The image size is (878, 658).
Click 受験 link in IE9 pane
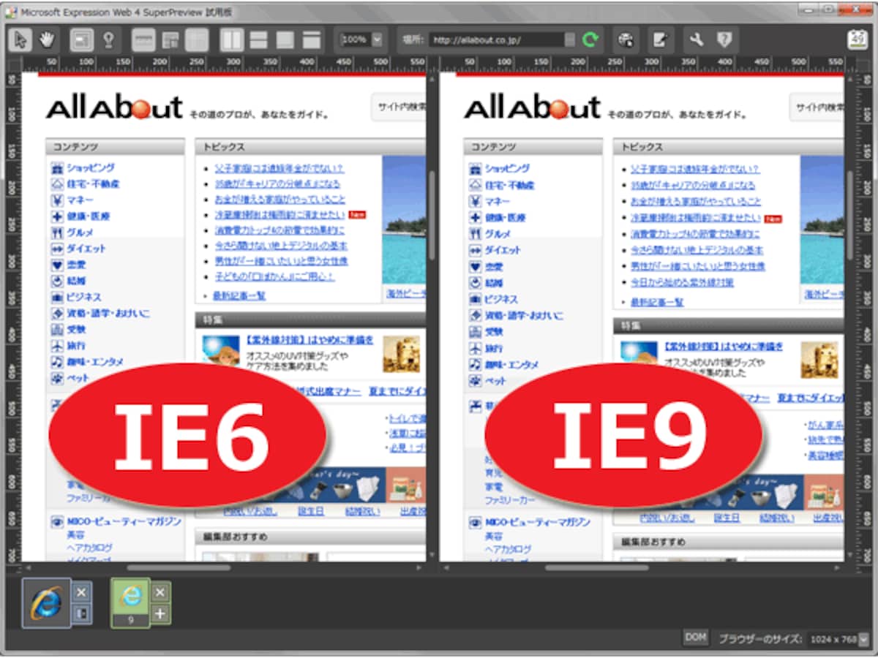pyautogui.click(x=494, y=332)
